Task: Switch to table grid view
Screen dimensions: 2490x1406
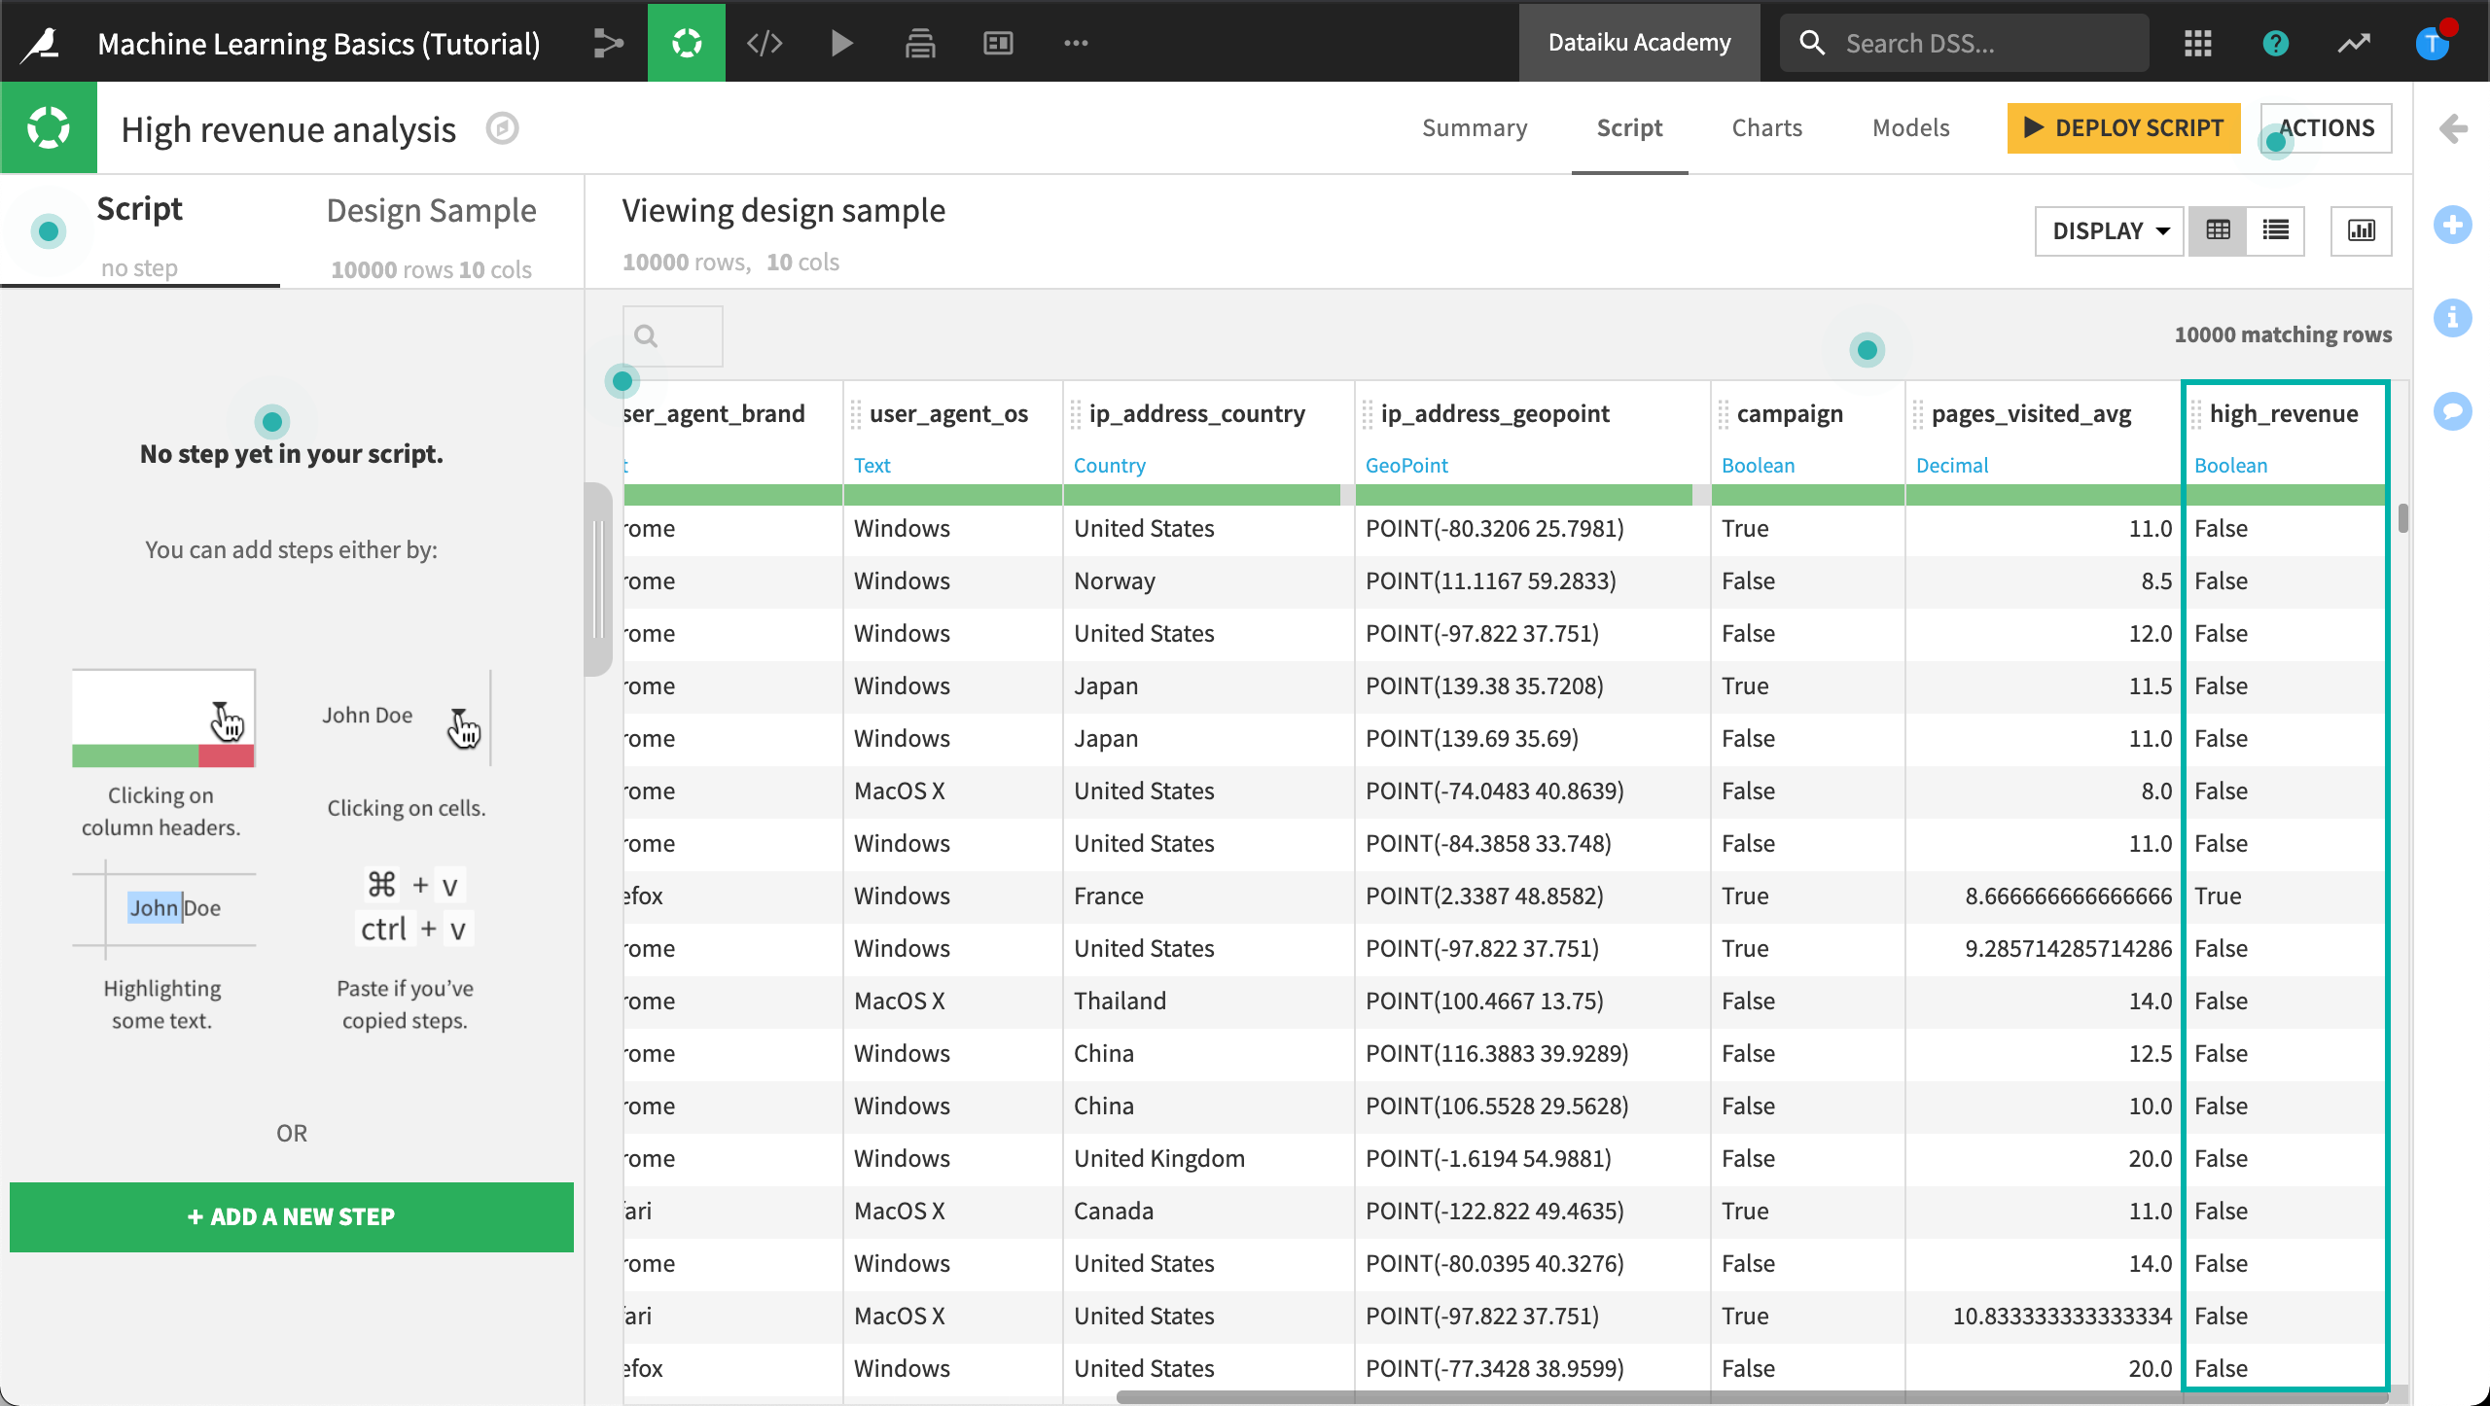Action: [2218, 230]
